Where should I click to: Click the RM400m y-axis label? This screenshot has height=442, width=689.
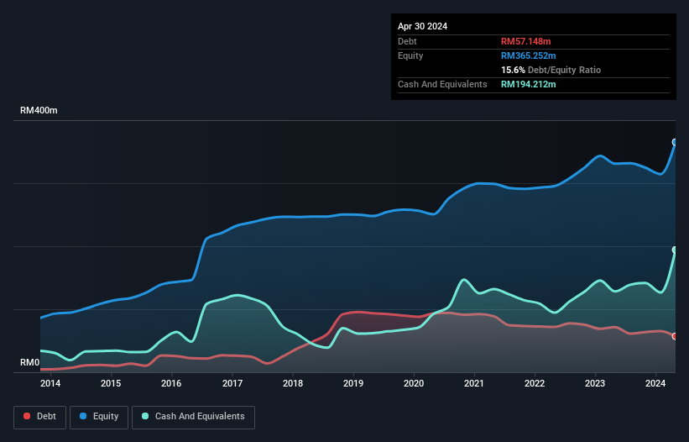click(39, 110)
